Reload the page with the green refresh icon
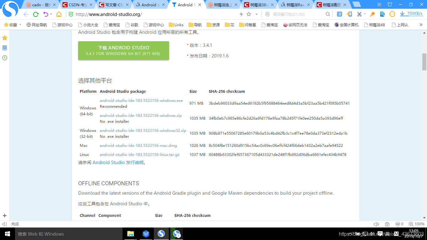The image size is (427, 240). pyautogui.click(x=36, y=14)
